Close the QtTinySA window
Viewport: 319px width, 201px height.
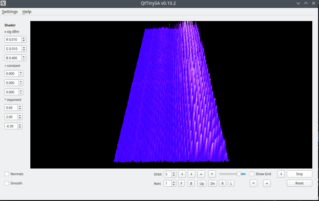(314, 3)
